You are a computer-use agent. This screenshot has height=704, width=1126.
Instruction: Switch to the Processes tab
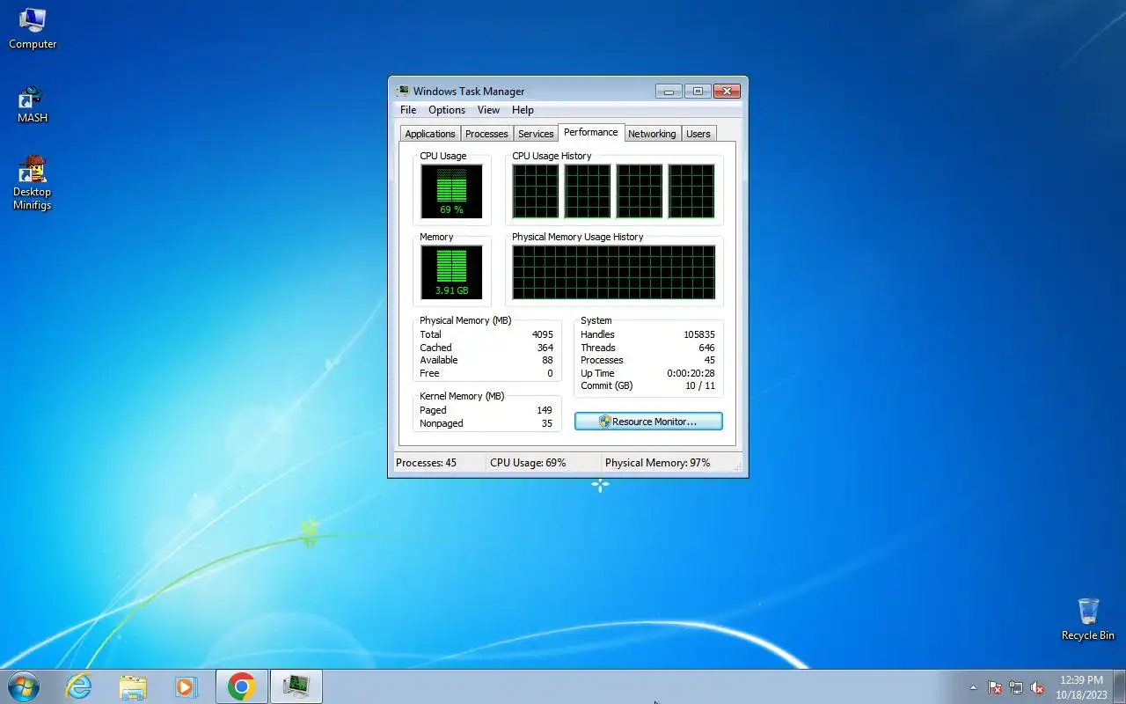486,134
